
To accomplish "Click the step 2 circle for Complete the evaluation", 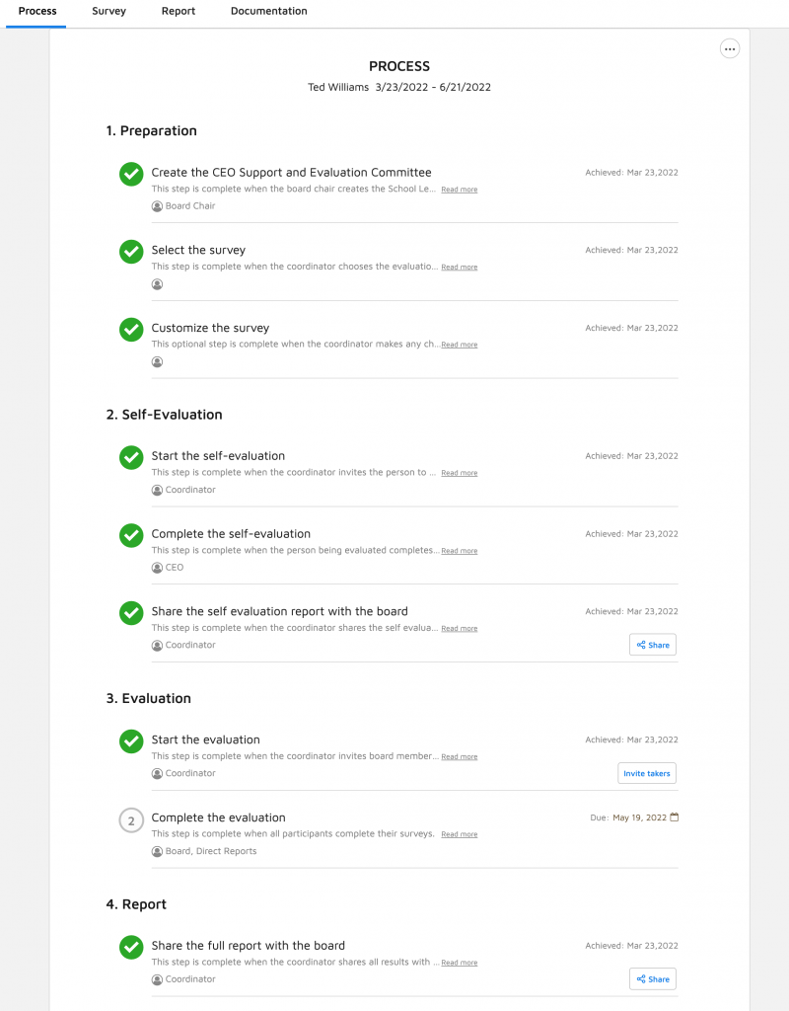I will pyautogui.click(x=131, y=819).
